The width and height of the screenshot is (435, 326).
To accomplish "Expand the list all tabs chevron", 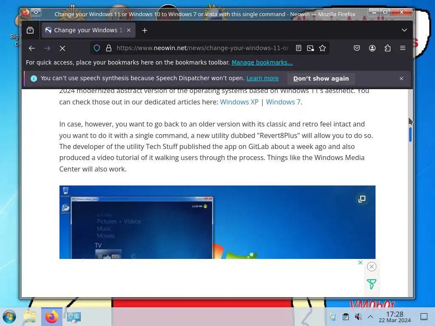I will click(404, 30).
